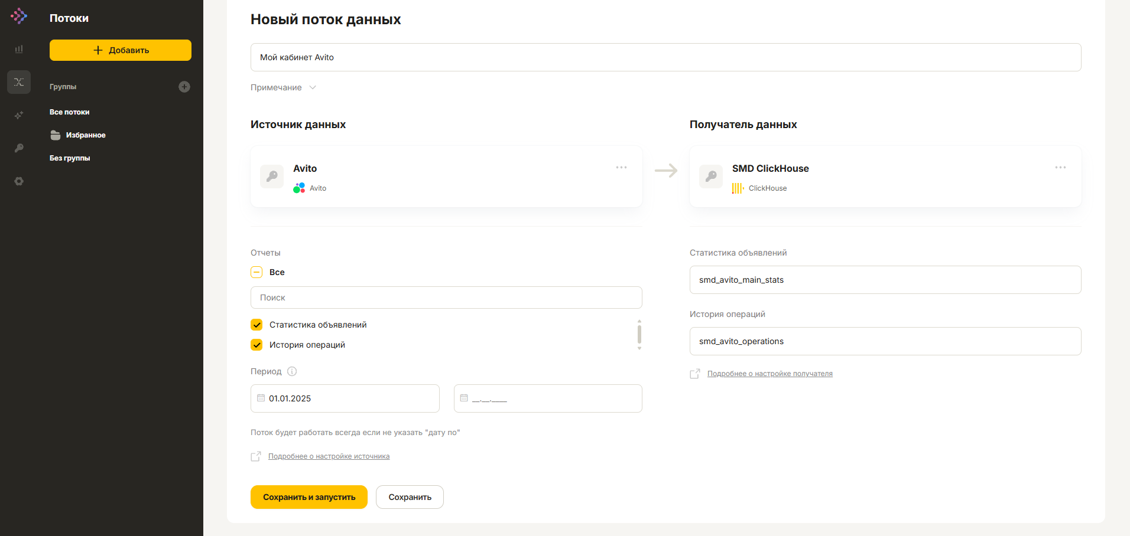The image size is (1130, 536).
Task: Toggle the Все reports checkbox
Action: [x=256, y=272]
